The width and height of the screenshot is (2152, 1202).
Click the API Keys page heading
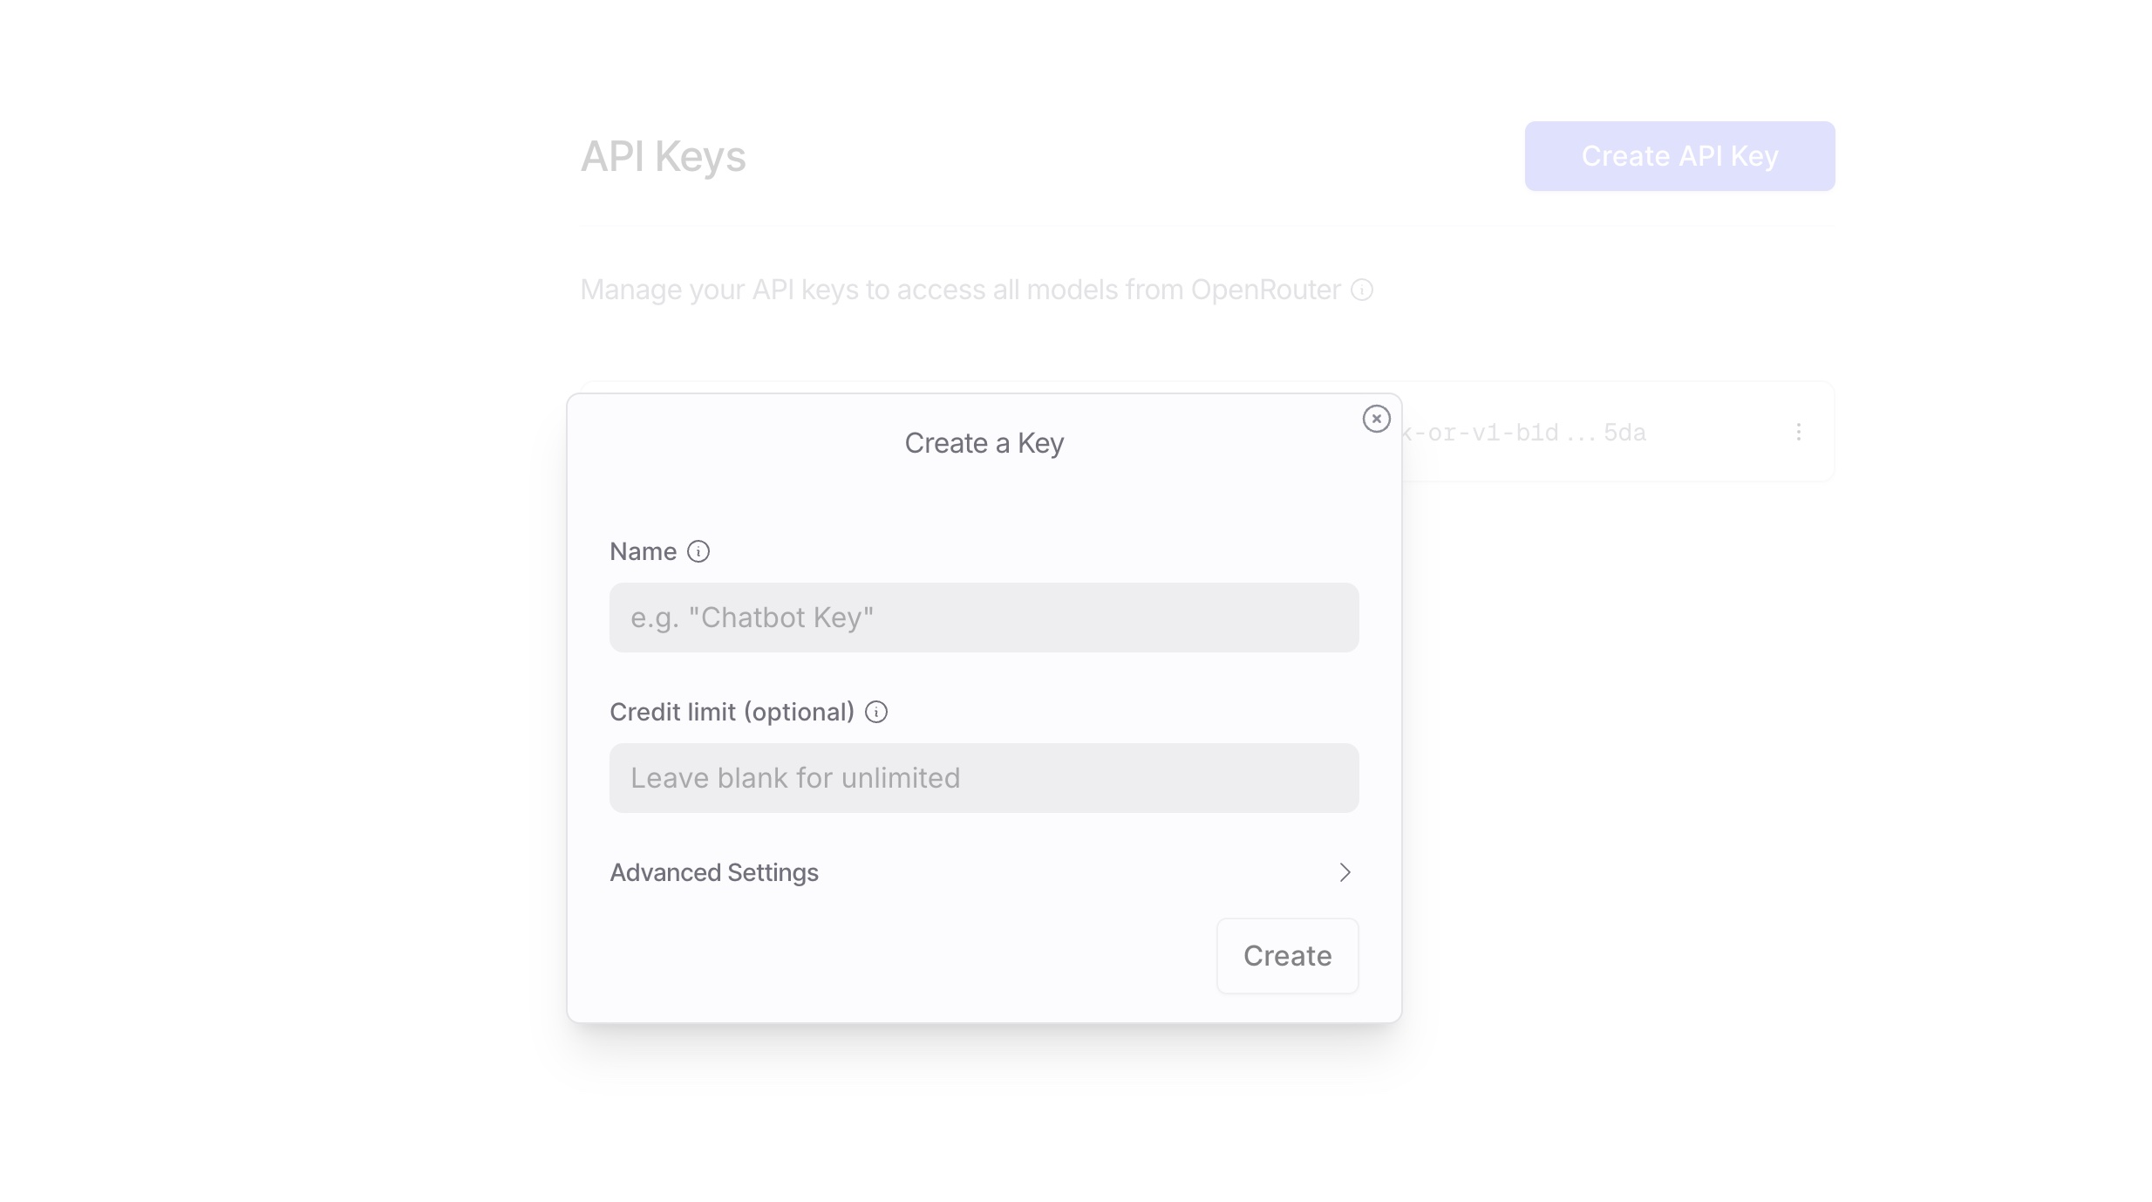[x=663, y=157]
